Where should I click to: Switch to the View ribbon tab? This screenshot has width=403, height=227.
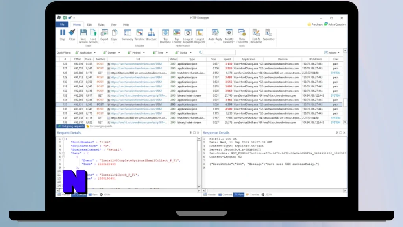pyautogui.click(x=114, y=25)
